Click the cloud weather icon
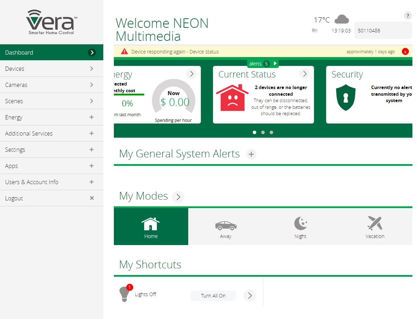The image size is (417, 319). 341,19
